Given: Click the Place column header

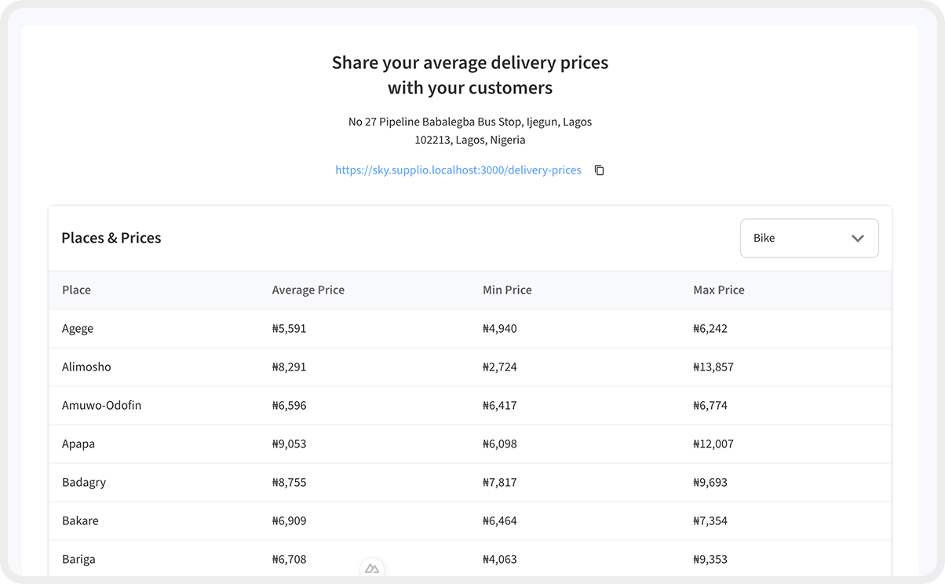Looking at the screenshot, I should (76, 290).
